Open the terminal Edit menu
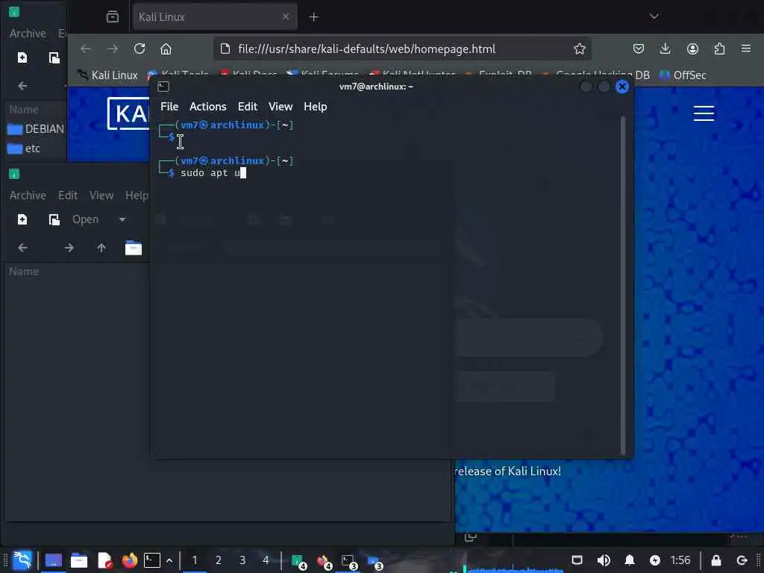 [x=248, y=107]
